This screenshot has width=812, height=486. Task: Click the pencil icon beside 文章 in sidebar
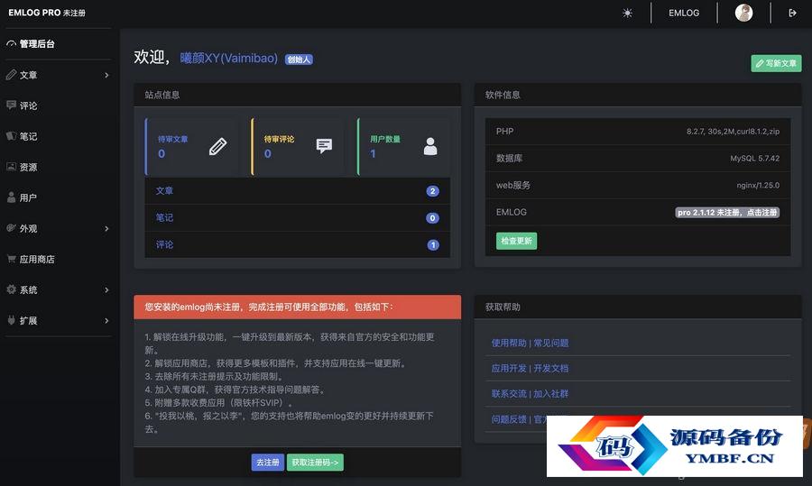tap(11, 75)
